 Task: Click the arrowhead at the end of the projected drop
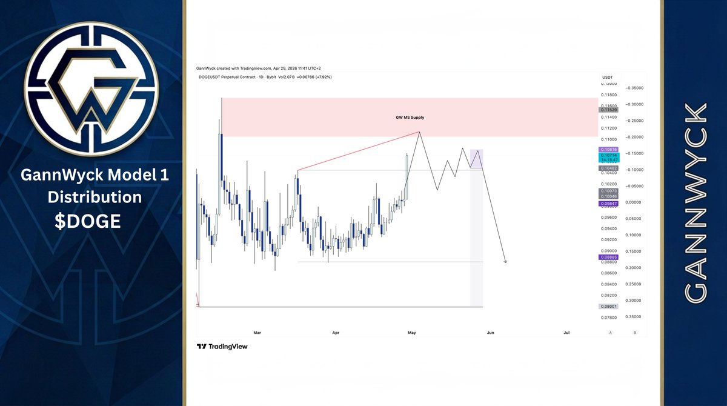tap(505, 261)
